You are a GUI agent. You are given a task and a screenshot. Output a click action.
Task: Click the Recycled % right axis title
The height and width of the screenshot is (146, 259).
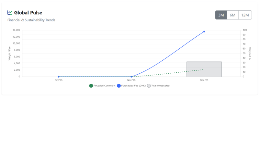pos(250,53)
